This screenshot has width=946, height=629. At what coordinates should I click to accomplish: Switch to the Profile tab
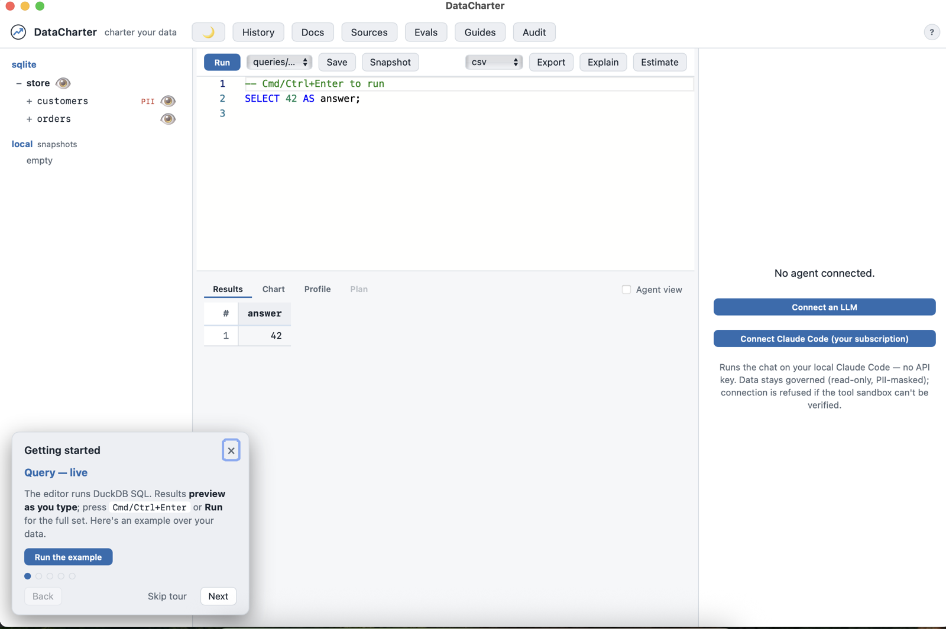318,289
